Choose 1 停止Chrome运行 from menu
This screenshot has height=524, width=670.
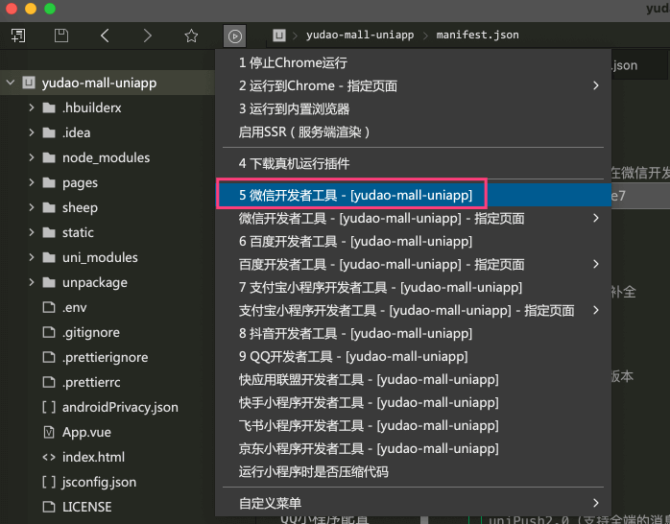[293, 62]
